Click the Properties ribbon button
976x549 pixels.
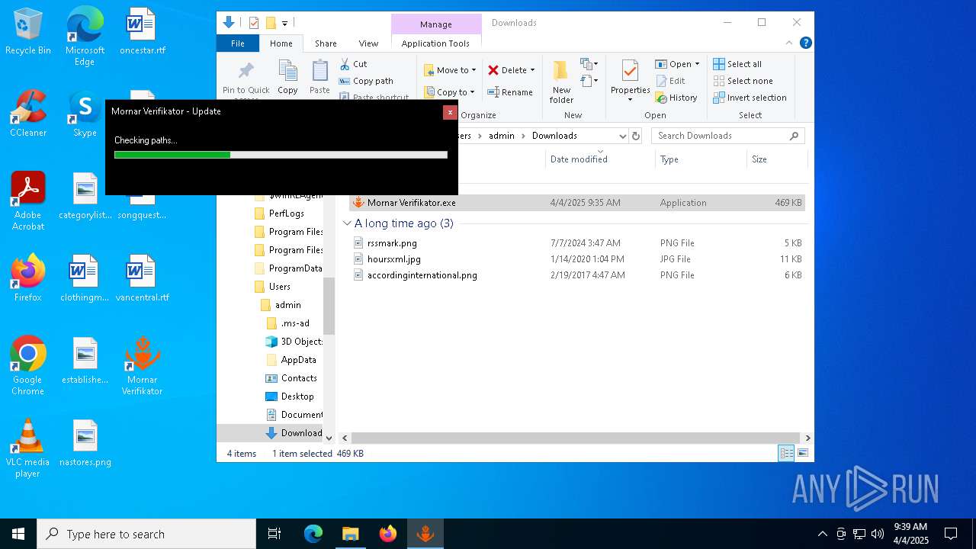[x=630, y=82]
